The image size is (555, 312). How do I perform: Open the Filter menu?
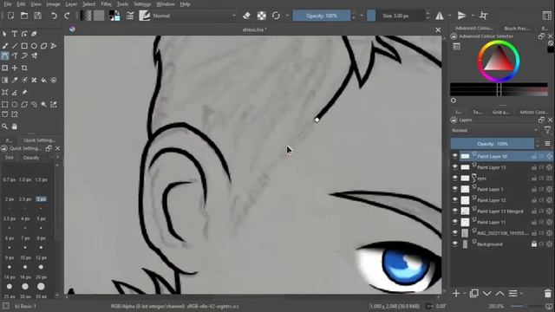coord(106,4)
